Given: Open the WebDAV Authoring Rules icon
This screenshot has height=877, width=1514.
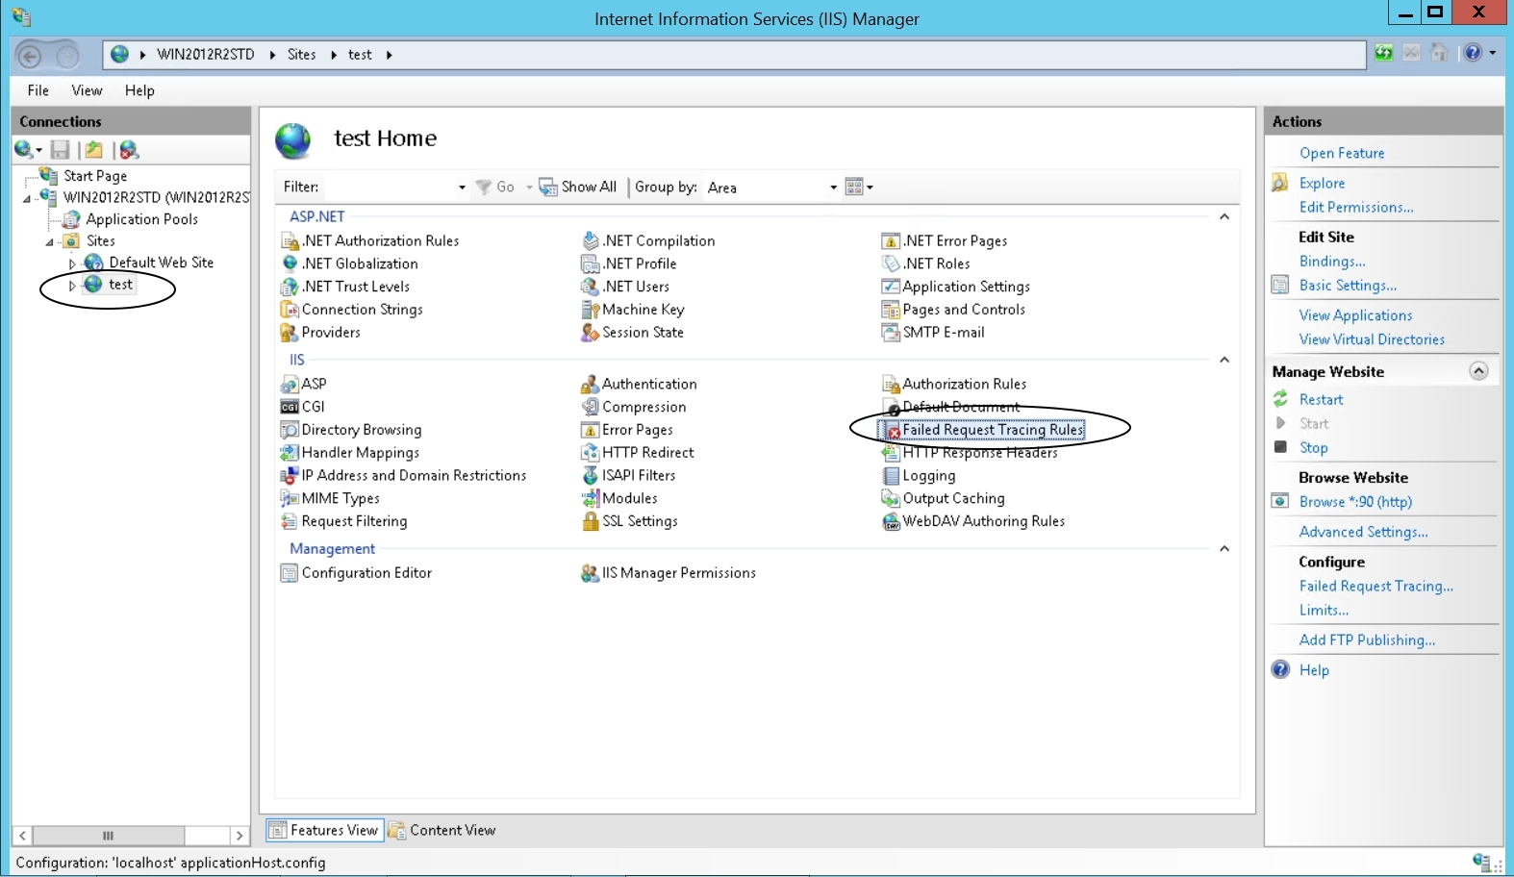Looking at the screenshot, I should point(891,521).
